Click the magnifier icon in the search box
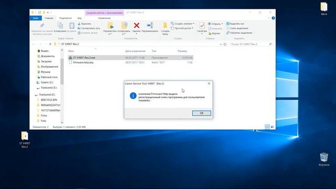336x189 pixels. pos(270,44)
